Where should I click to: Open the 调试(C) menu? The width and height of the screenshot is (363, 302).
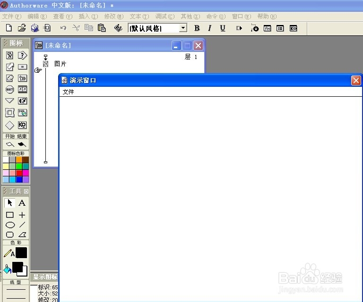(x=165, y=17)
